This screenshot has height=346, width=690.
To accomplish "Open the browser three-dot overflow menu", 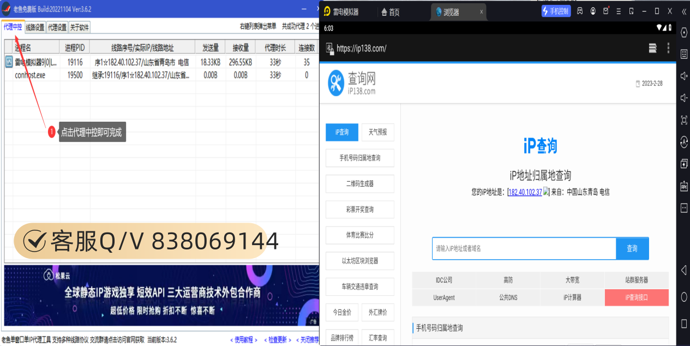I will 668,48.
